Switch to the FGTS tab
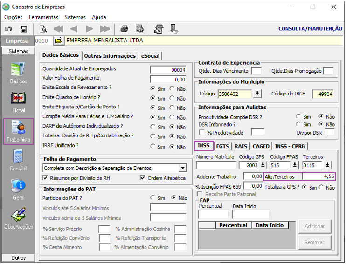Screen dimensions: 346x264 [222, 146]
